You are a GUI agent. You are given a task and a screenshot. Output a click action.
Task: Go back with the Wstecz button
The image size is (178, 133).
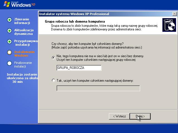(x=119, y=116)
